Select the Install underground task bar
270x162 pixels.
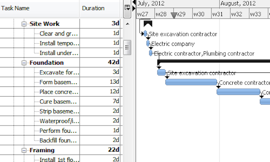point(150,53)
